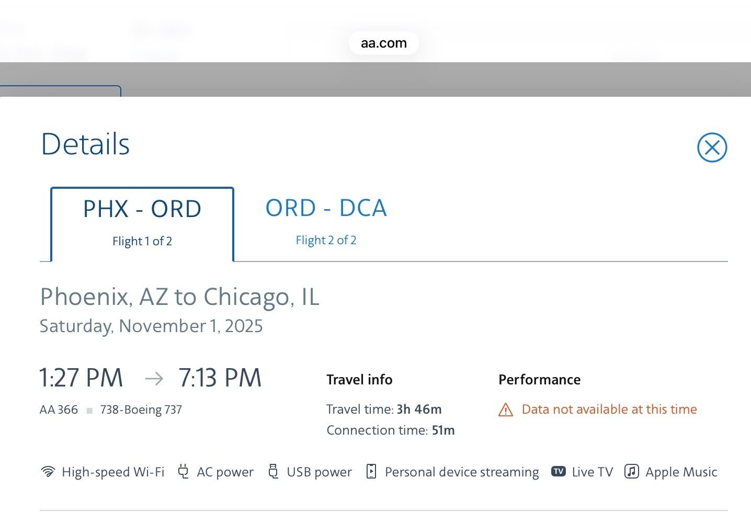This screenshot has width=751, height=512.
Task: Switch to the ORD - DCA tab
Action: (x=326, y=207)
